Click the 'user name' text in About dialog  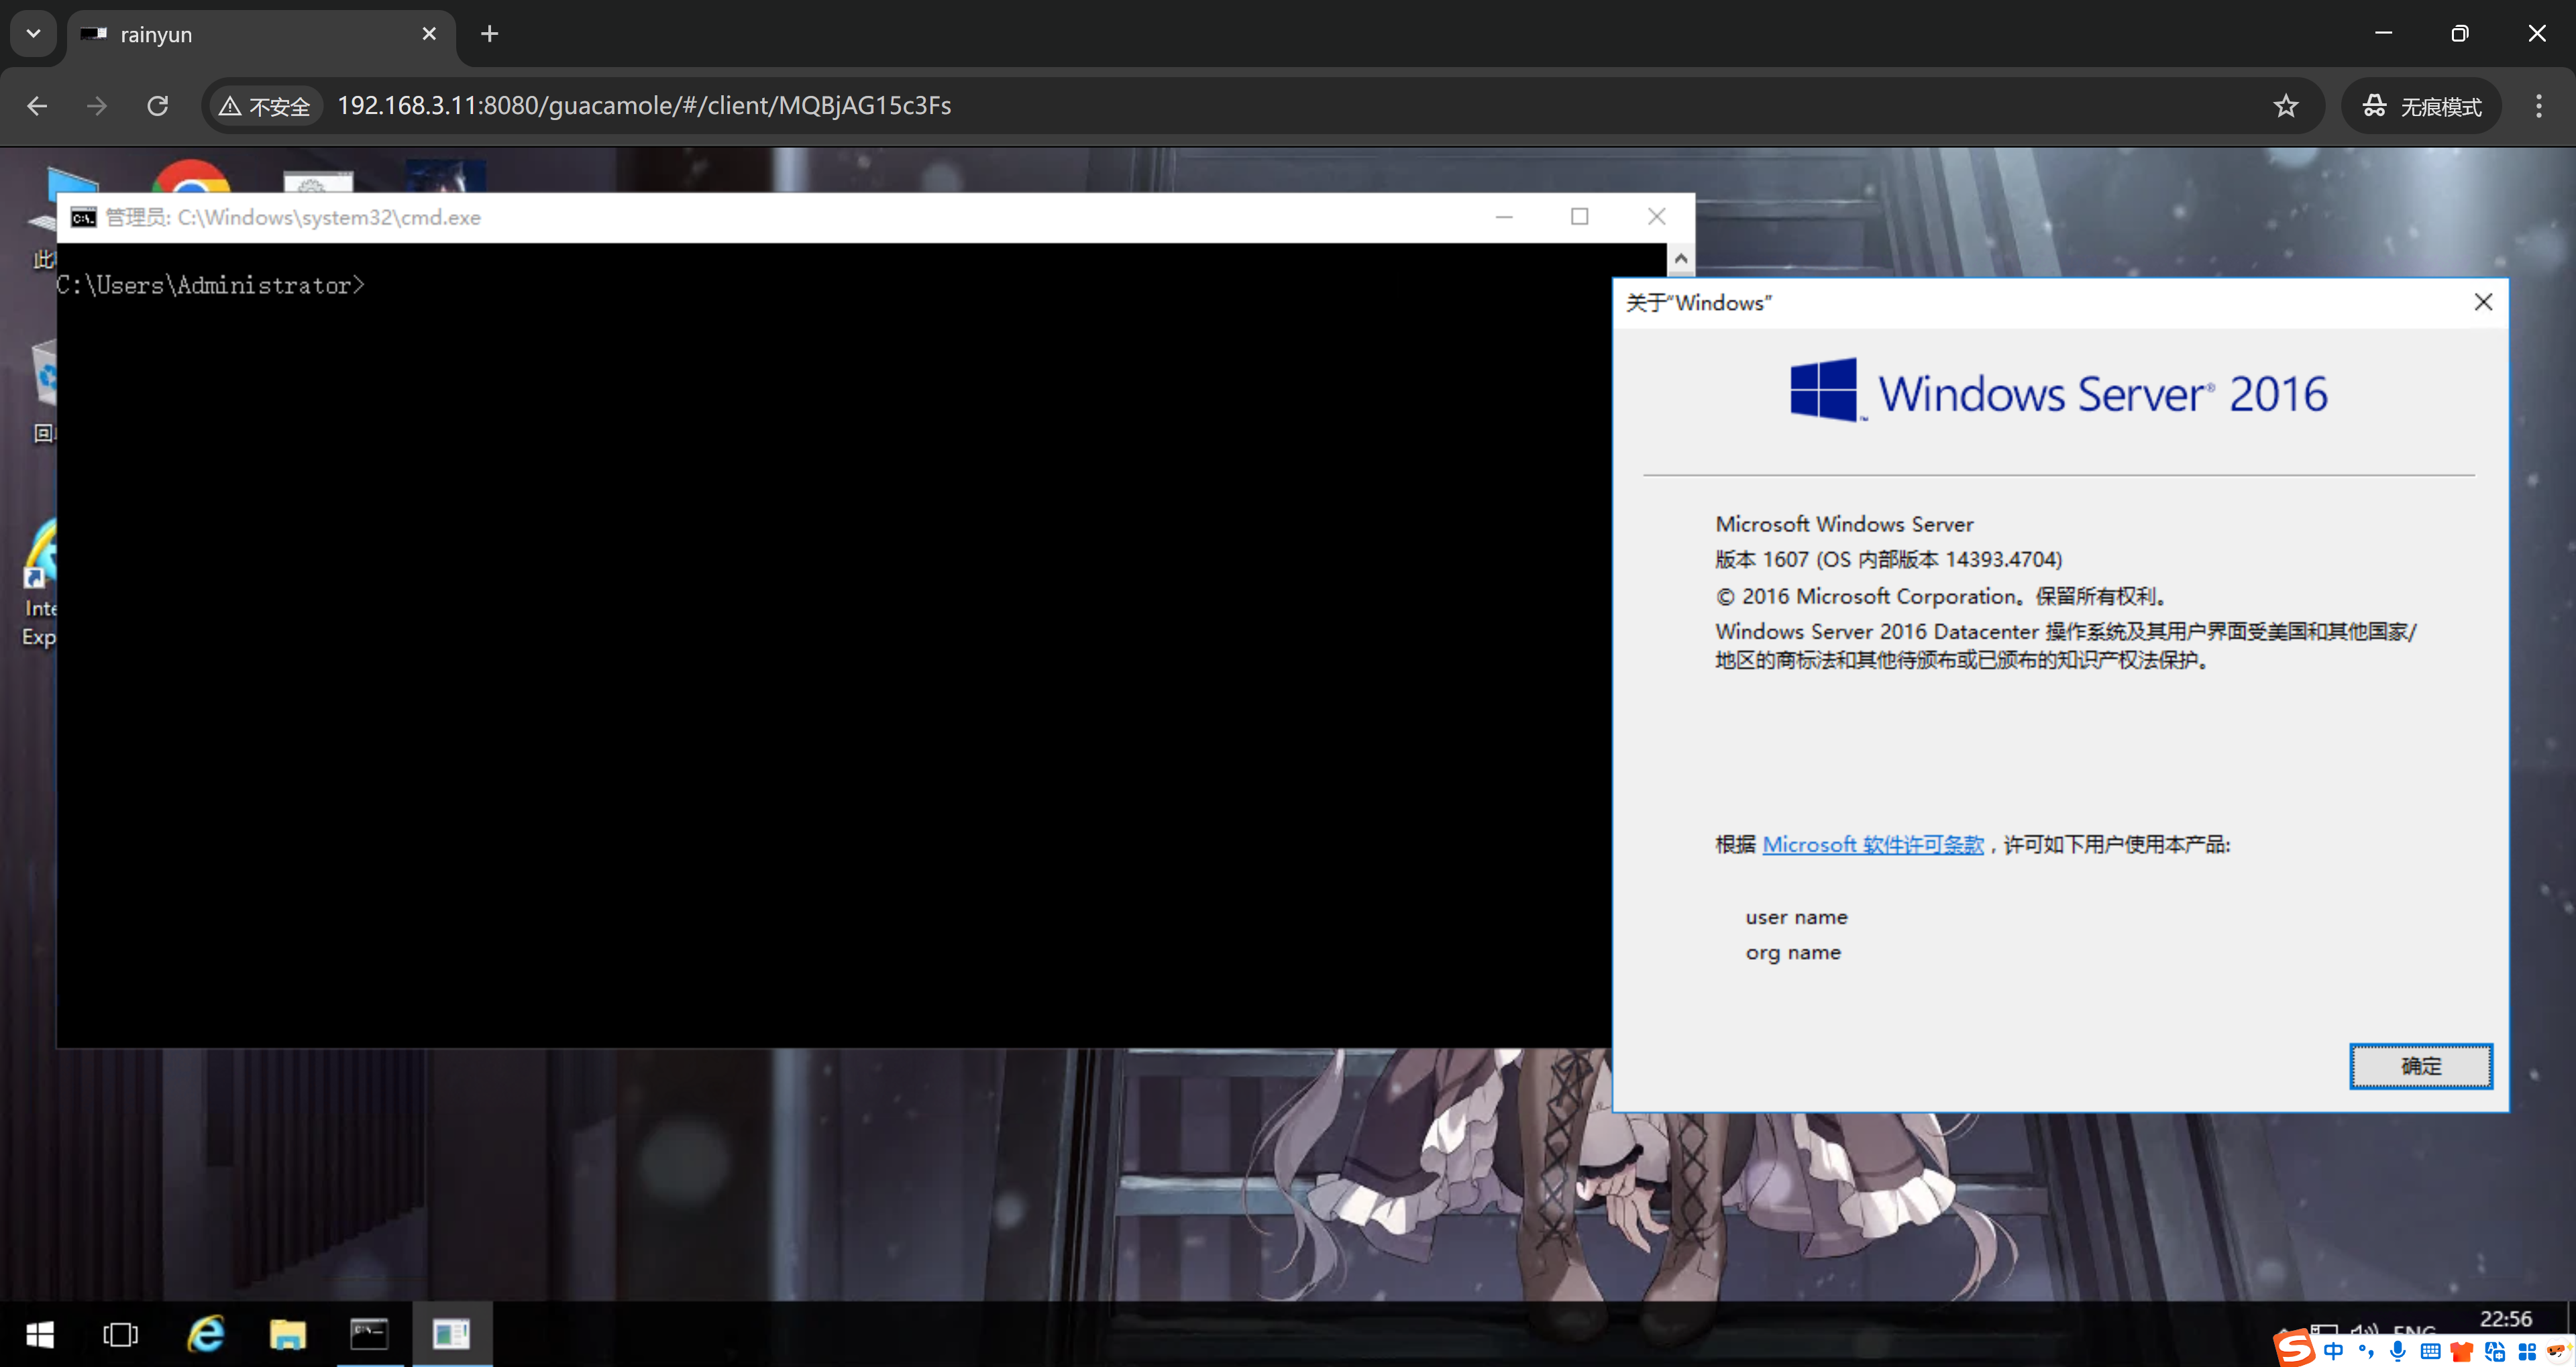click(x=1796, y=917)
